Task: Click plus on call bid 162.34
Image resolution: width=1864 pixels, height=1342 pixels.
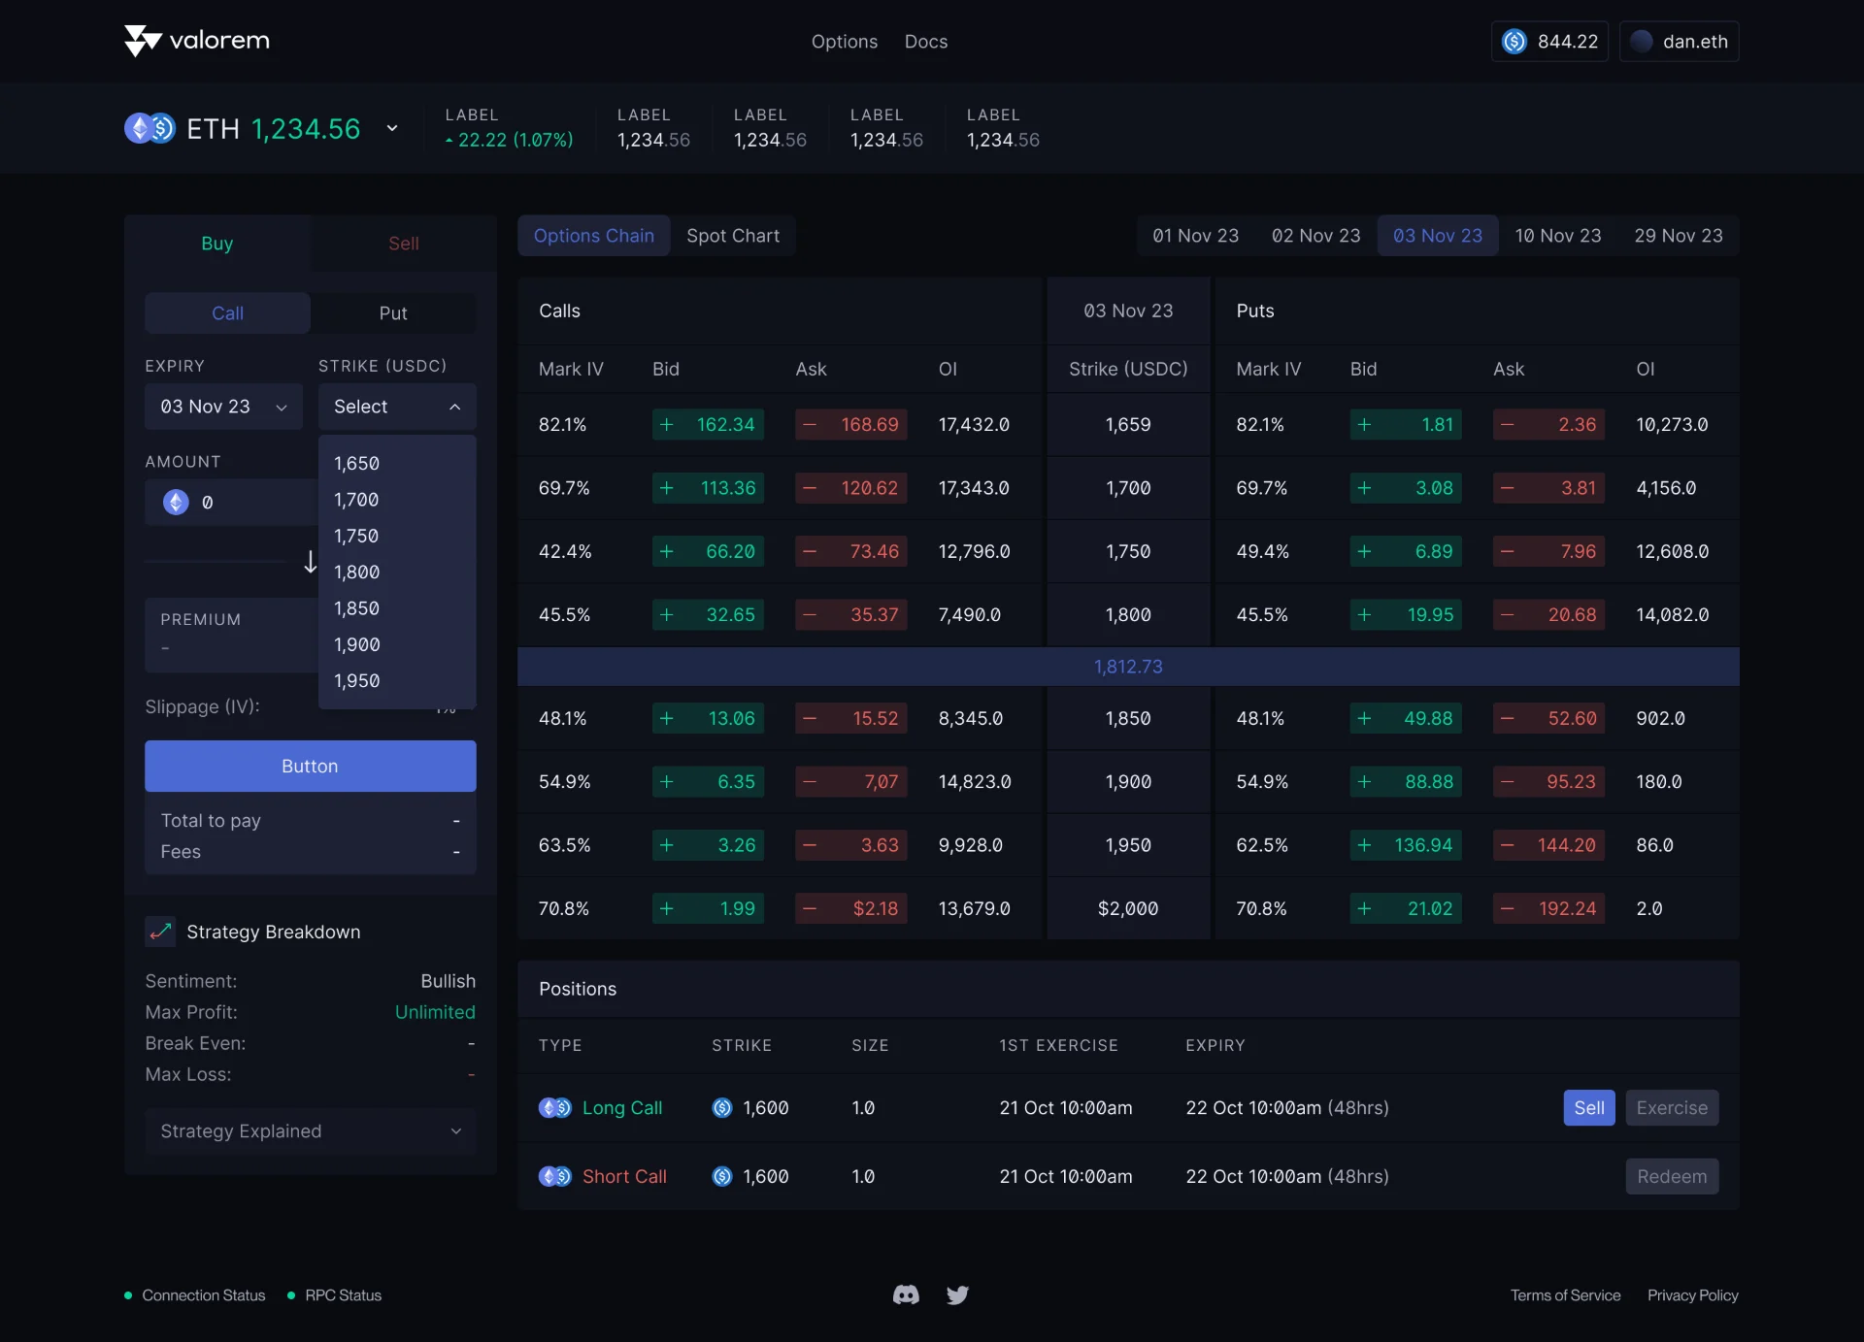Action: coord(667,424)
